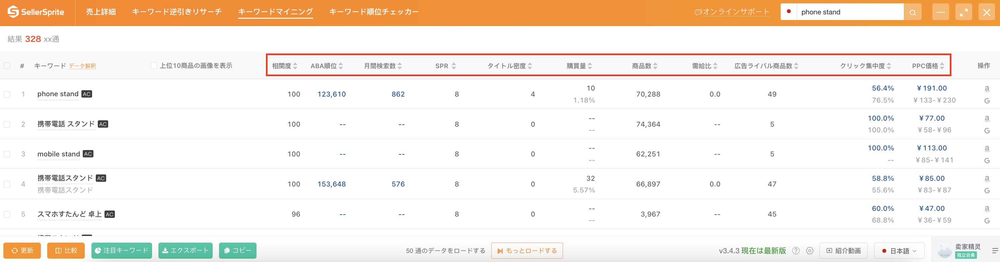Open the settings gear icon

(810, 251)
